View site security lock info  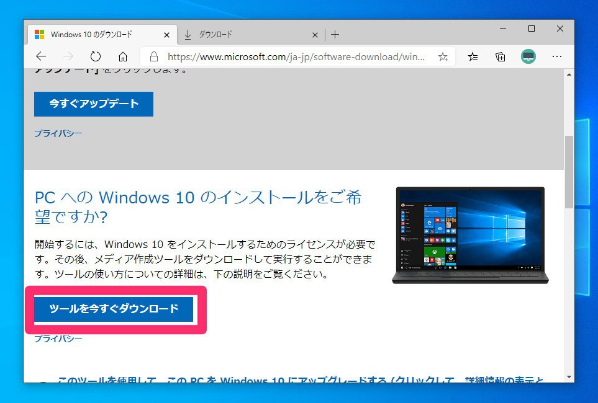tap(154, 57)
